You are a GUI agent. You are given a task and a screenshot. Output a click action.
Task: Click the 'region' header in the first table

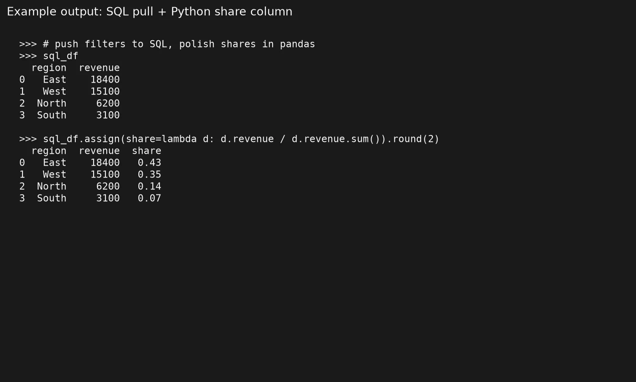(x=49, y=68)
